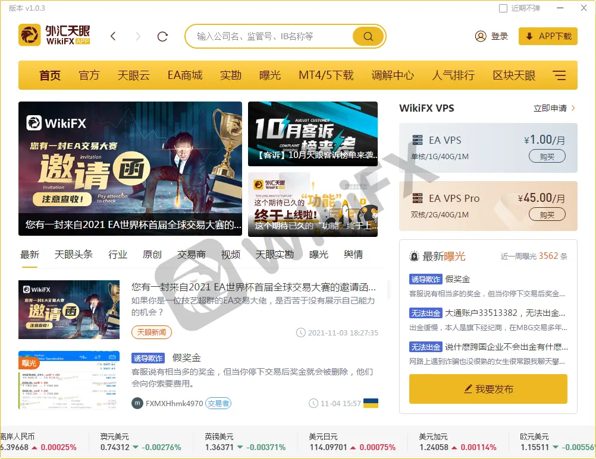Click the clock icon beside 11-04 15:57

tap(313, 403)
